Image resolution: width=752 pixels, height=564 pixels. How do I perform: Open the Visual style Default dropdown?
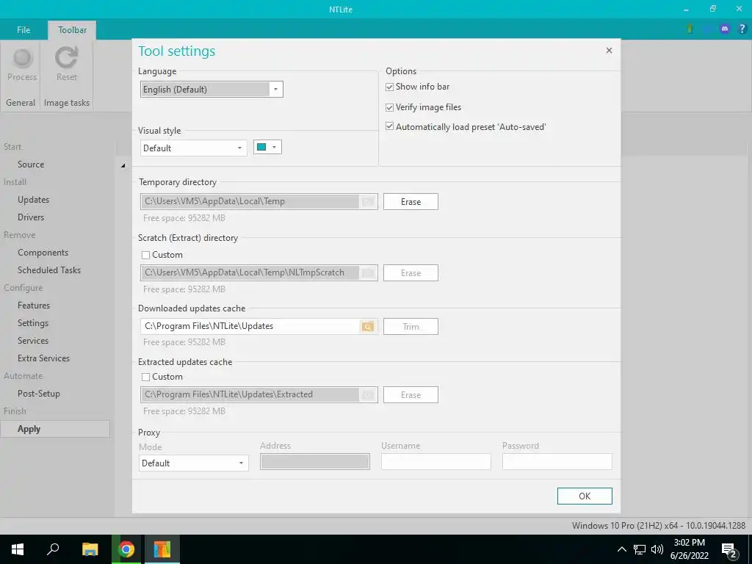pos(194,148)
